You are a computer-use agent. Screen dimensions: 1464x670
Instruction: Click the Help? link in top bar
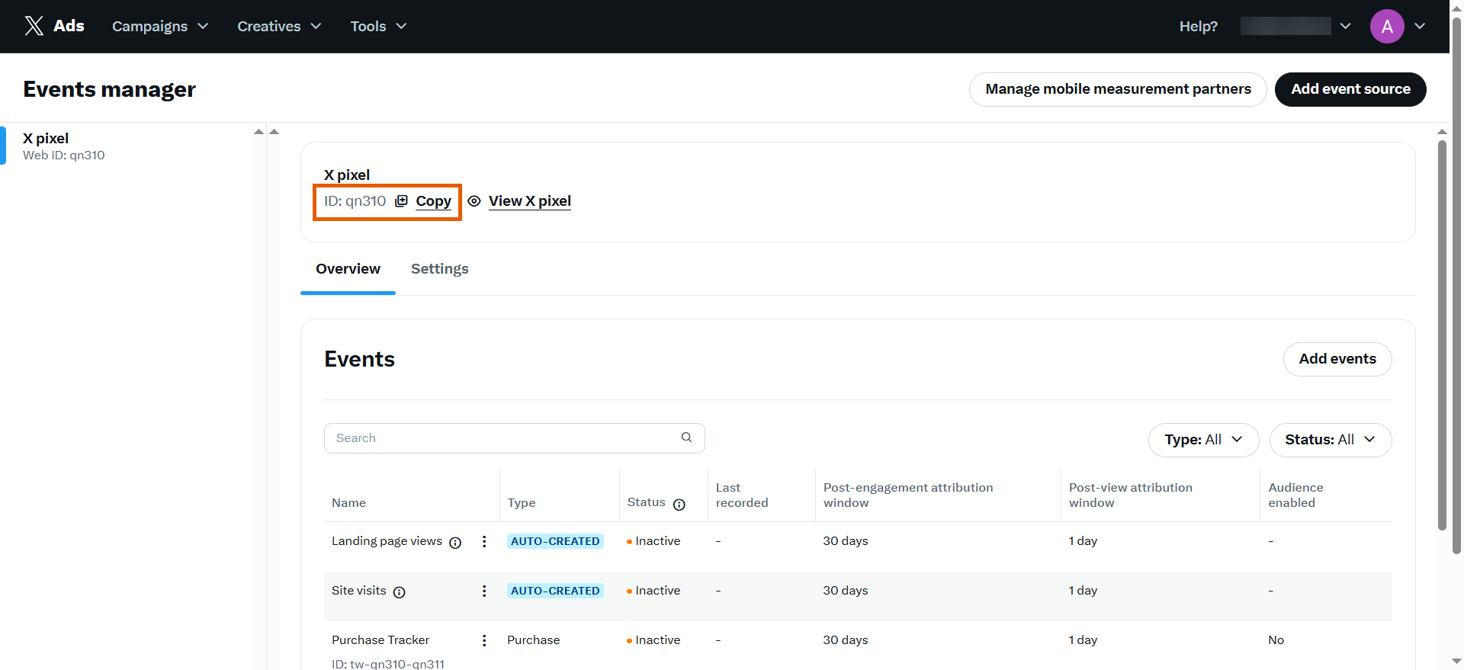click(x=1199, y=26)
